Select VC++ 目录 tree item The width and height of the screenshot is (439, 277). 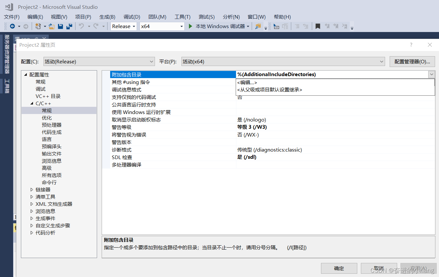tap(48, 96)
